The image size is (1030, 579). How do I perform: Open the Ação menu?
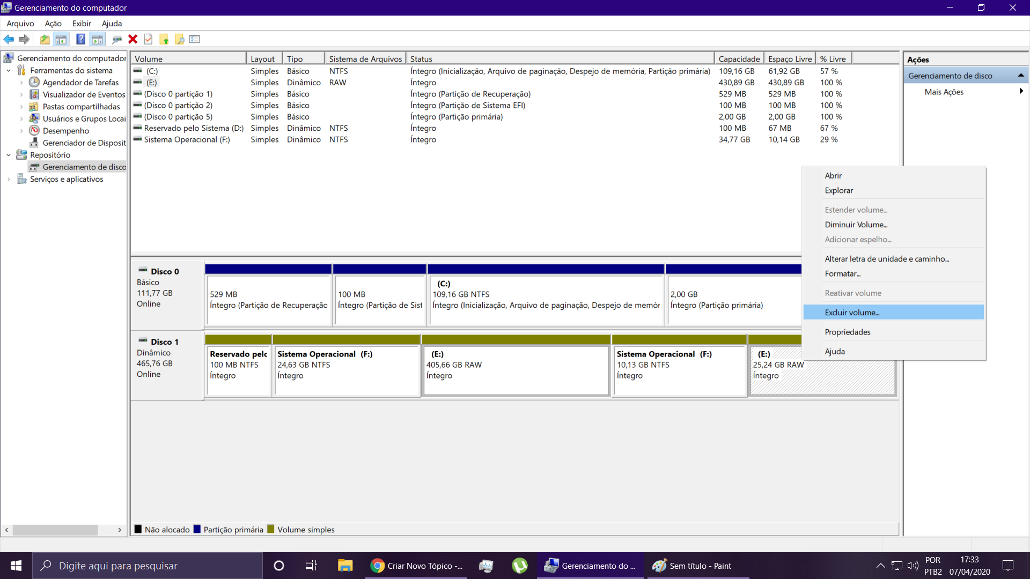pyautogui.click(x=53, y=24)
